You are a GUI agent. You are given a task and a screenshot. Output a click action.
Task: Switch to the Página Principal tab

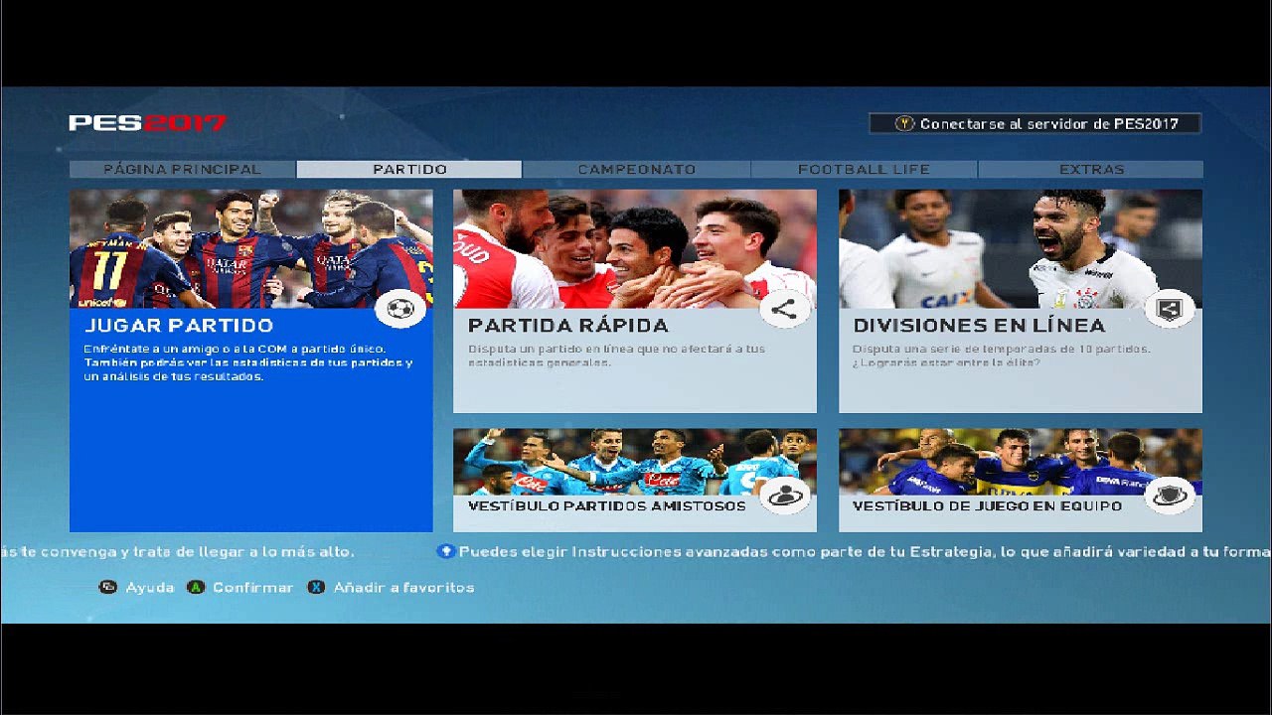point(183,170)
